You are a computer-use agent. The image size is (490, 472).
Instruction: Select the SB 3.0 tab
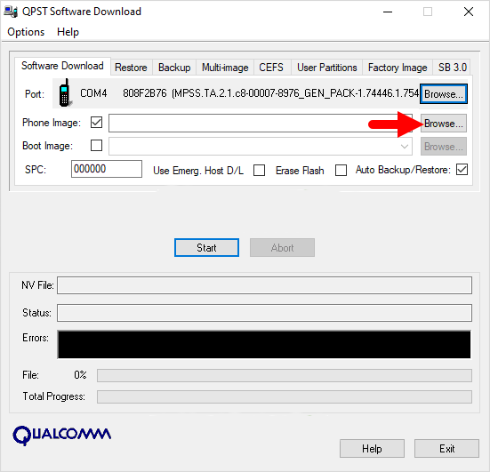(452, 68)
